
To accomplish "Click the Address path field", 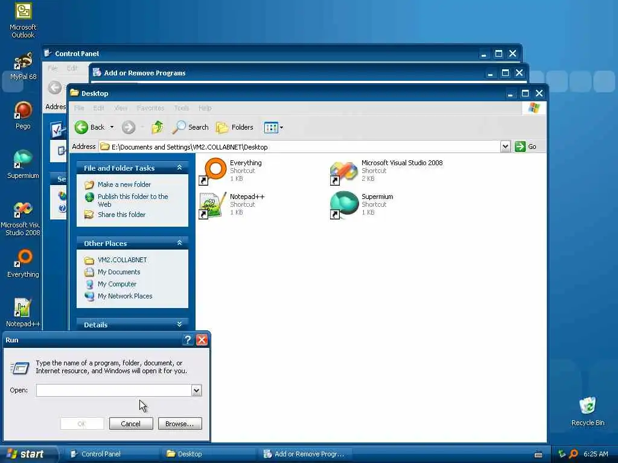I will [299, 147].
